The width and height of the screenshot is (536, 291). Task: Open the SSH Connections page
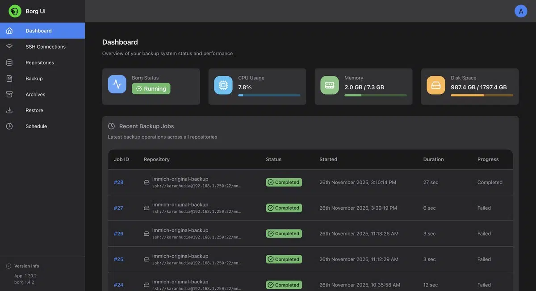pos(45,47)
